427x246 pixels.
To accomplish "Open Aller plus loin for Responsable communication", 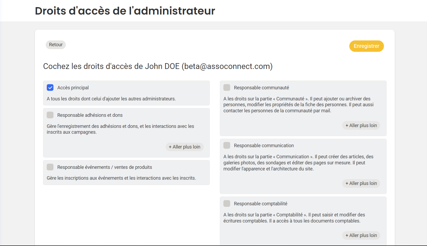I will pos(361,183).
